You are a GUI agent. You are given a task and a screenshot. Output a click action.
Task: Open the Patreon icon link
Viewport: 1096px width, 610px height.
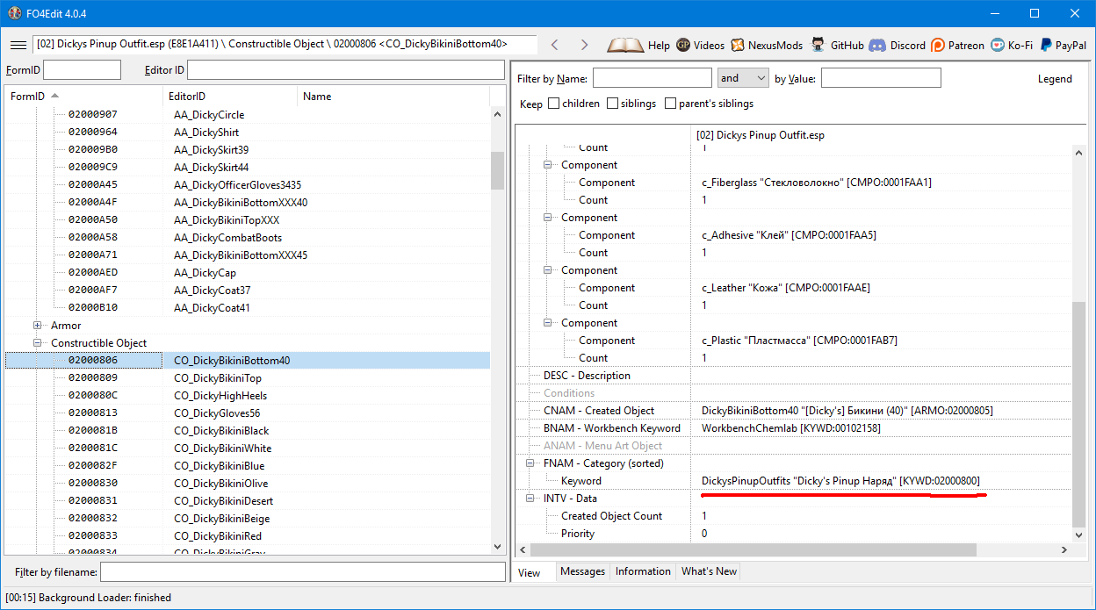click(938, 45)
